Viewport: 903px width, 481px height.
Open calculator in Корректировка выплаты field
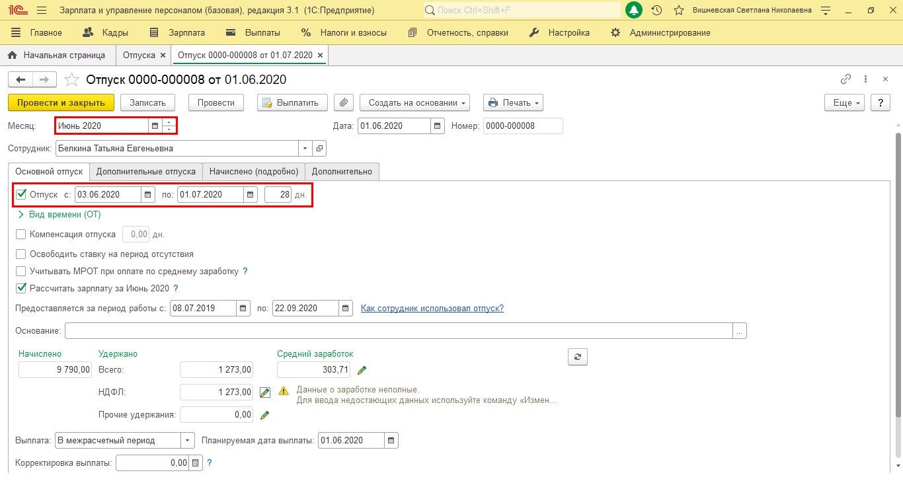(195, 463)
